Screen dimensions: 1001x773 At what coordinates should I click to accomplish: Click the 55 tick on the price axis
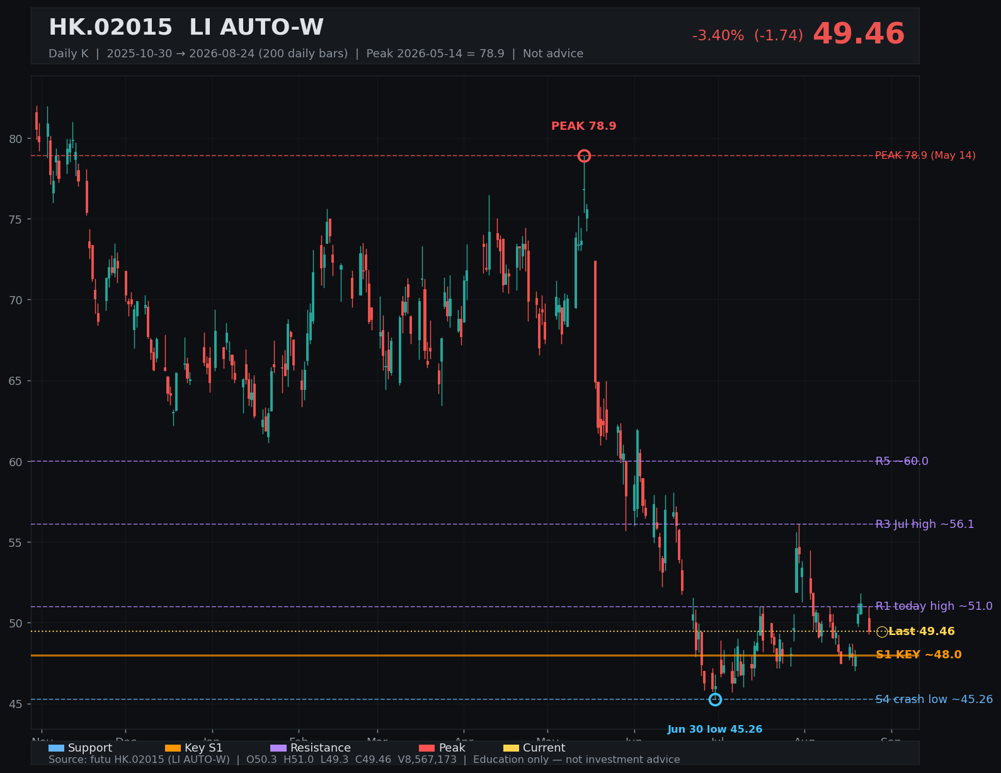point(16,542)
